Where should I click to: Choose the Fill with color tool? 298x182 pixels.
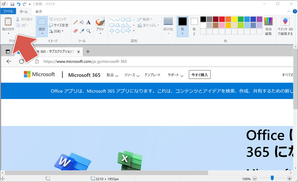[82, 22]
